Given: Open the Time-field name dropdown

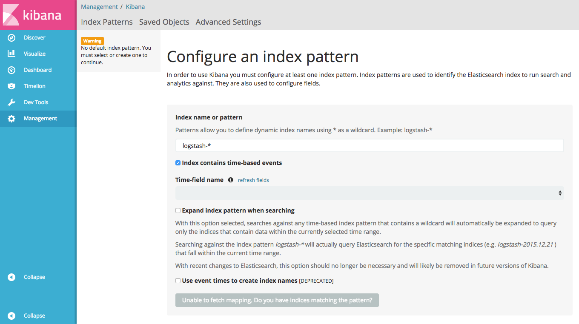Looking at the screenshot, I should (369, 193).
